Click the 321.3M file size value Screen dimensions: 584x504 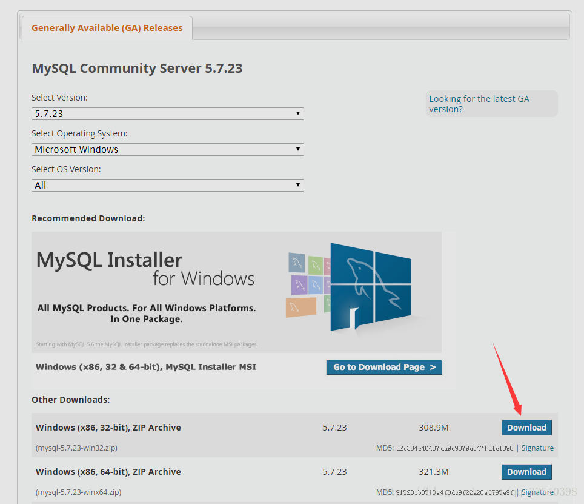[x=434, y=472]
